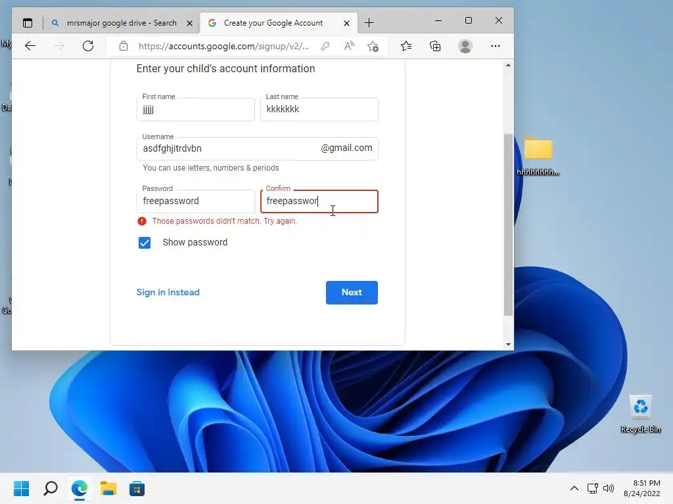Edit the Password field
Image resolution: width=673 pixels, height=504 pixels.
(x=196, y=201)
